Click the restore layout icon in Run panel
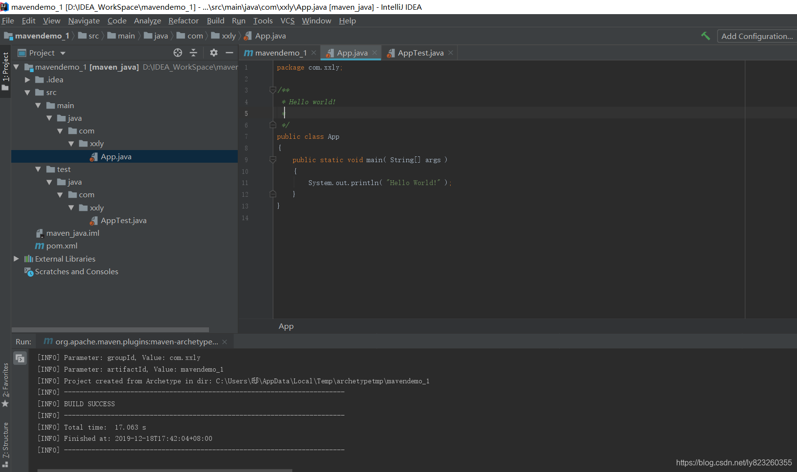Image resolution: width=797 pixels, height=472 pixels. point(20,358)
